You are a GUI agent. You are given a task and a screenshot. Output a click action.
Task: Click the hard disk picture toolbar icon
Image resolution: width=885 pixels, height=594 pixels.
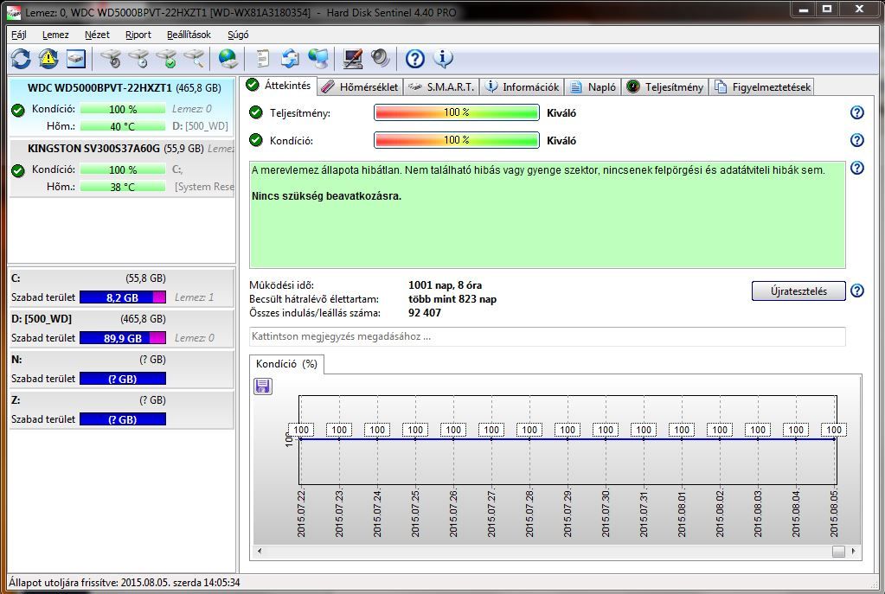click(x=75, y=59)
